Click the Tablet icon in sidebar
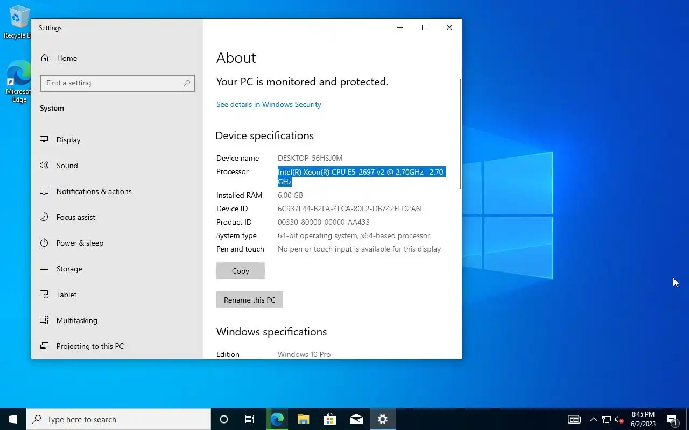The image size is (689, 430). [x=44, y=295]
